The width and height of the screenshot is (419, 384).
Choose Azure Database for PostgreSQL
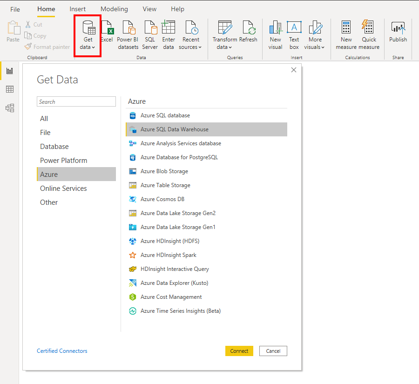click(x=206, y=157)
